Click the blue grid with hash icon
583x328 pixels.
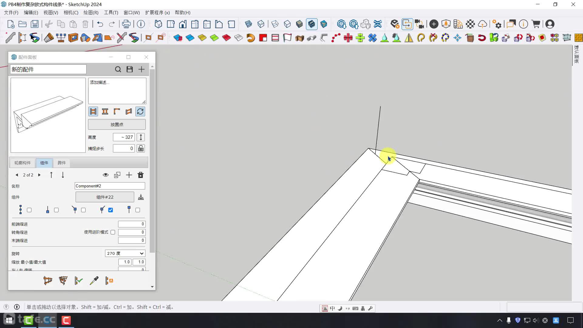pyautogui.click(x=178, y=38)
